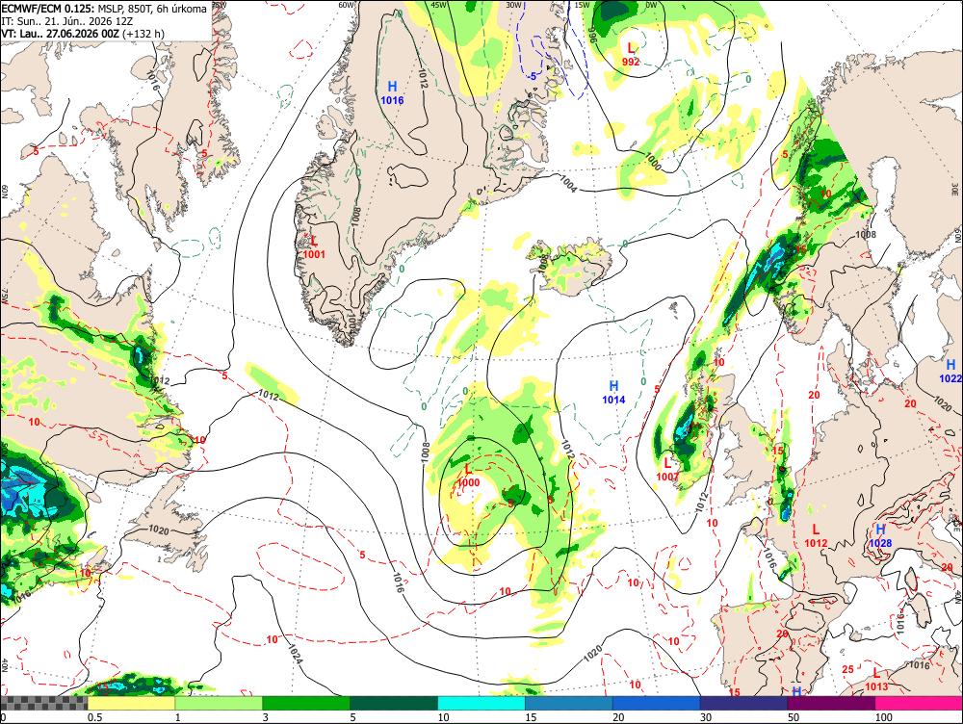Click the gray checkered zero legend swatch
The height and width of the screenshot is (724, 963).
[43, 703]
